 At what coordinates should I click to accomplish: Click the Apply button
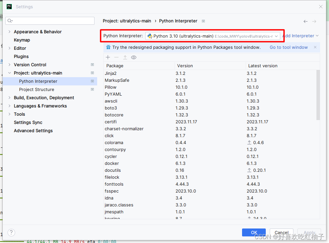click(309, 232)
